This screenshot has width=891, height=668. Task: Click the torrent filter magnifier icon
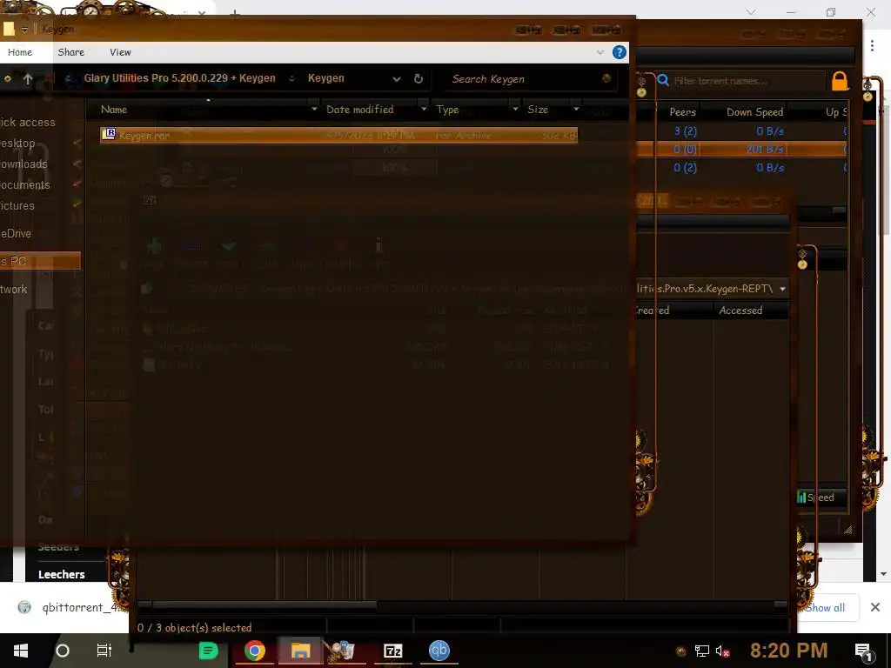[662, 80]
